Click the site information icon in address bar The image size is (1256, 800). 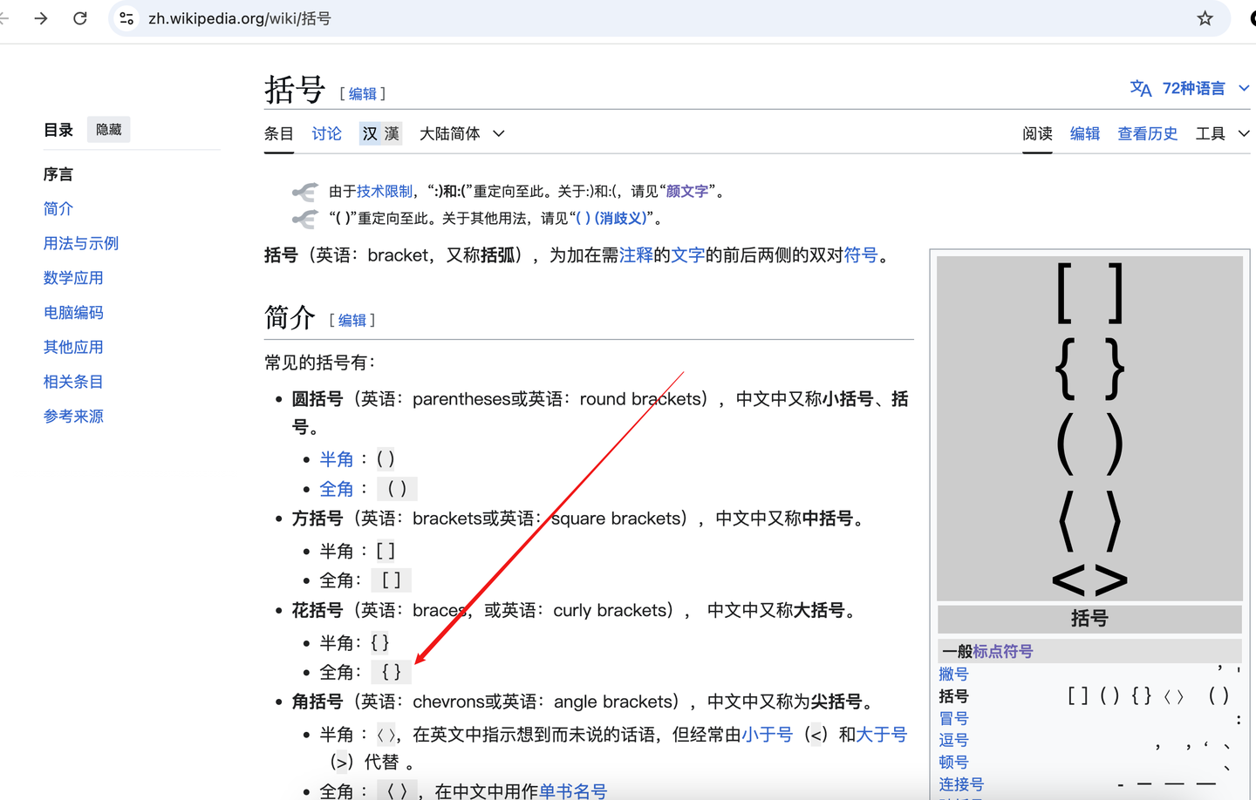pos(126,17)
